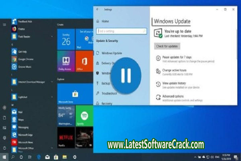241x161 pixels.
Task: Click the large pause overlay button
Action: (126, 75)
